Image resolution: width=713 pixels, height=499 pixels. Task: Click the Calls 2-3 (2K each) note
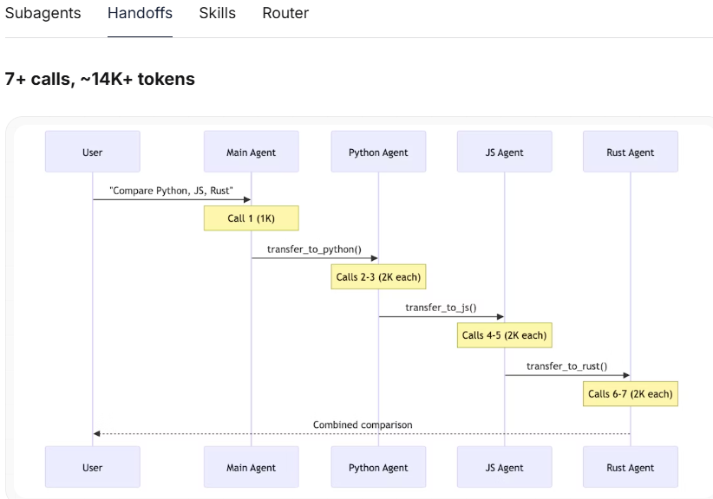[378, 277]
